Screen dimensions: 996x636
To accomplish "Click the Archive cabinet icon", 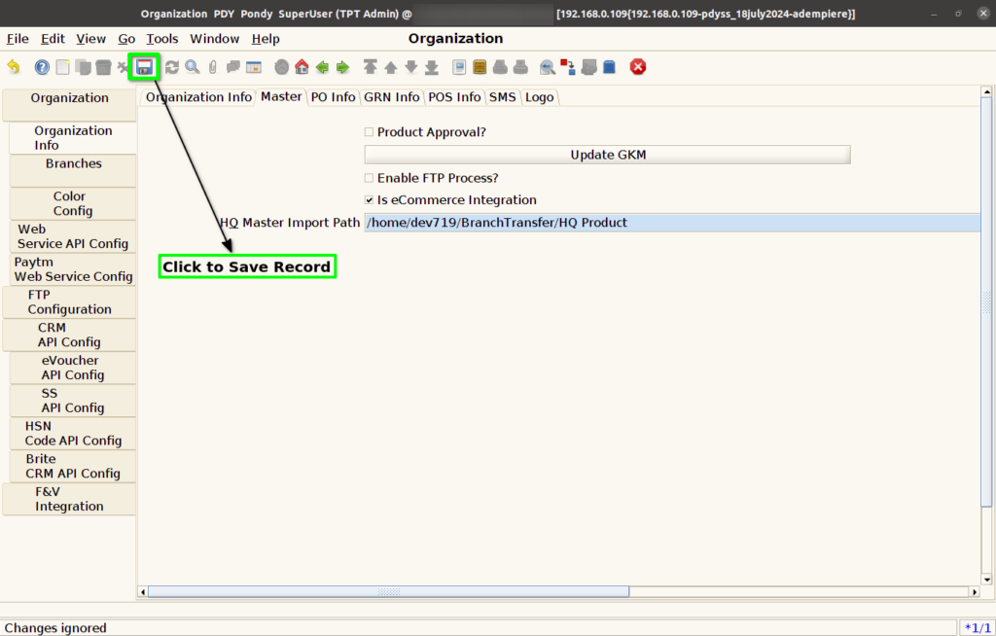I will 480,67.
